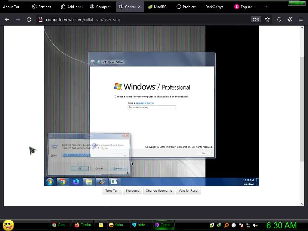This screenshot has width=308, height=231.
Task: Click OK in the Run dialog
Action: click(80, 168)
